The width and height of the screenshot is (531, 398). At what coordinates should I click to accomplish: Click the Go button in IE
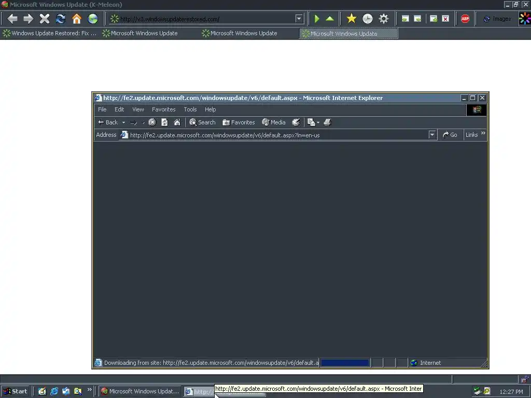(450, 135)
